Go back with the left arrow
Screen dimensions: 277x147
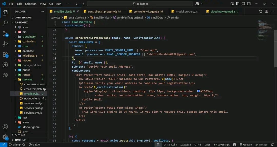[77, 4]
